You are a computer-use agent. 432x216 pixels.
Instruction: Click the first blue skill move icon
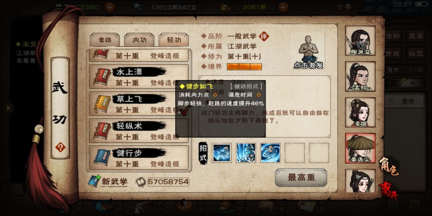click(222, 153)
